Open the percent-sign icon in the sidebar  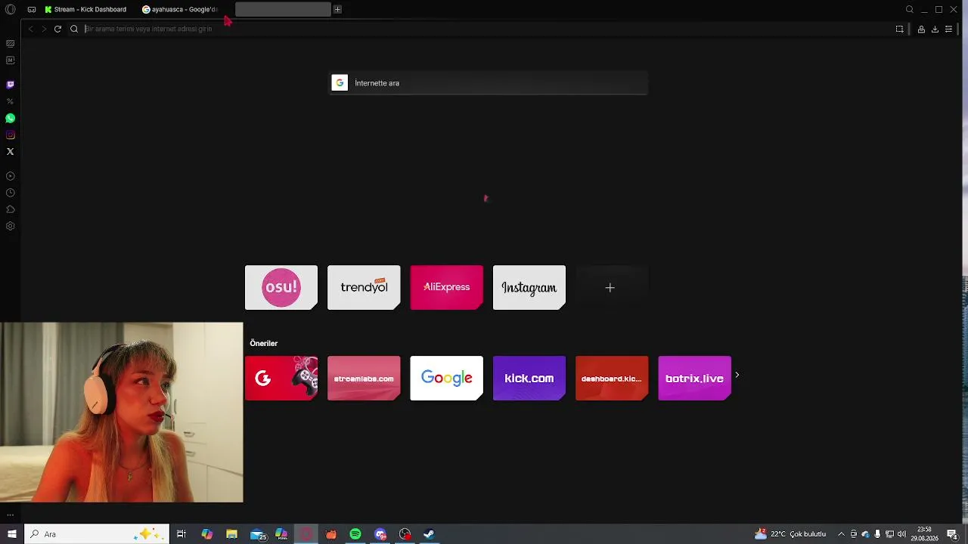(x=11, y=101)
